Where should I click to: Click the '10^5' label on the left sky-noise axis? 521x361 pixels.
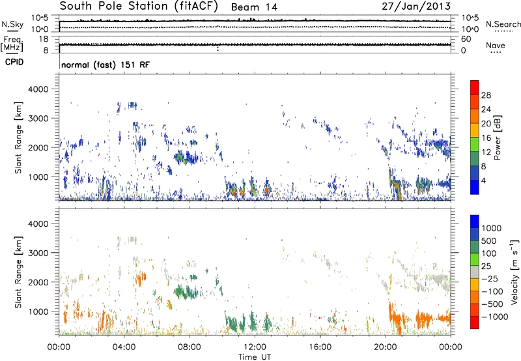click(40, 18)
